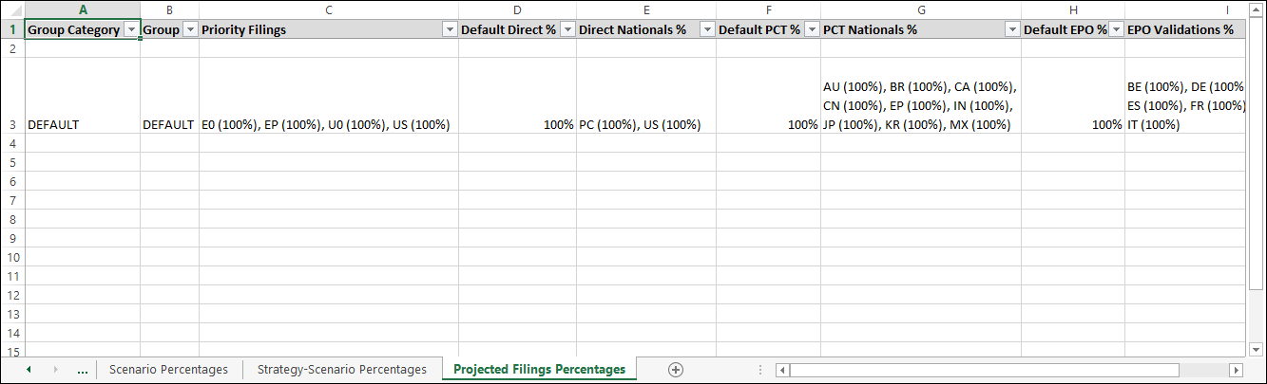This screenshot has width=1267, height=384.
Task: Open the Default EPO % filter dropdown
Action: 1116,30
